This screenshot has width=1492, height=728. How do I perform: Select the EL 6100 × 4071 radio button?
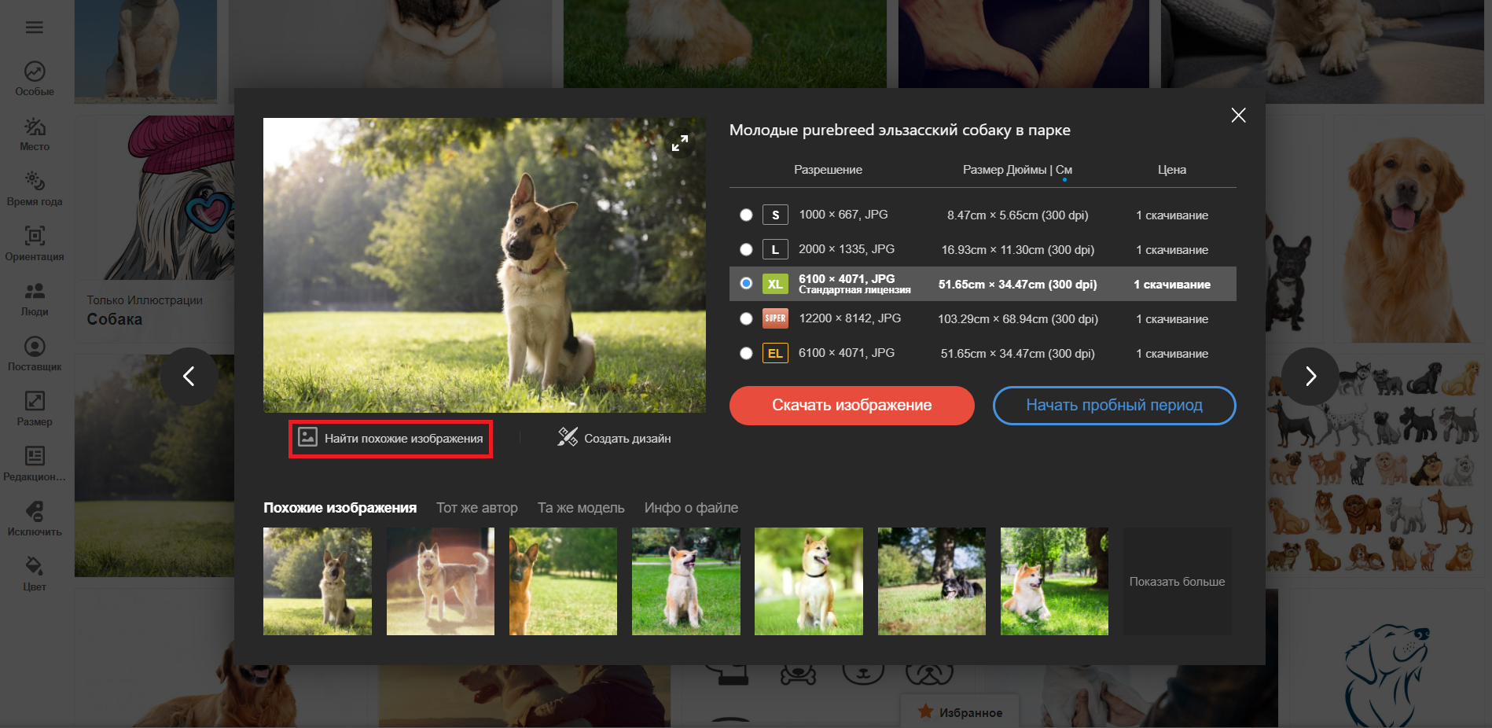[746, 353]
